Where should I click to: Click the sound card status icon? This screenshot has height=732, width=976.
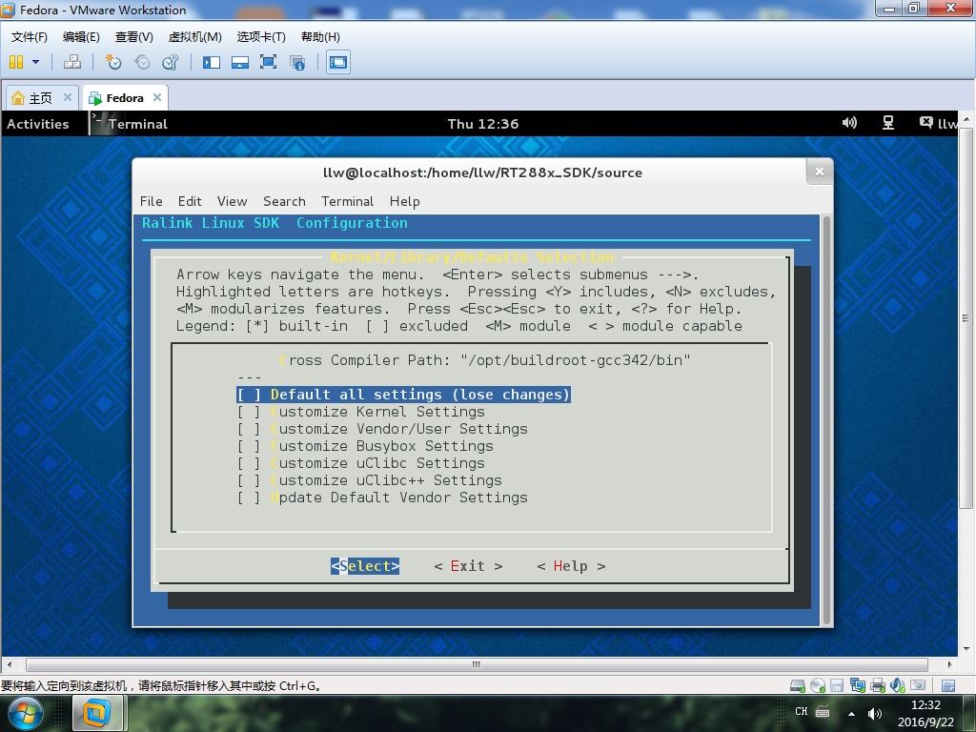[x=898, y=686]
